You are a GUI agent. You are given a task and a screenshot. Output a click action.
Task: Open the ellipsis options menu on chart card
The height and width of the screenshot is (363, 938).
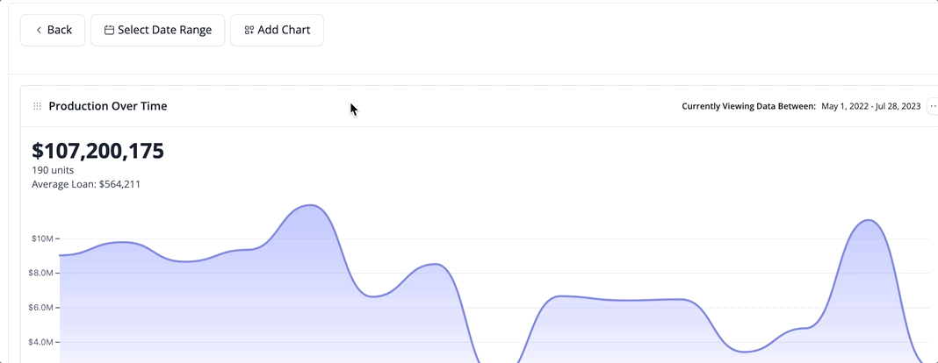933,106
